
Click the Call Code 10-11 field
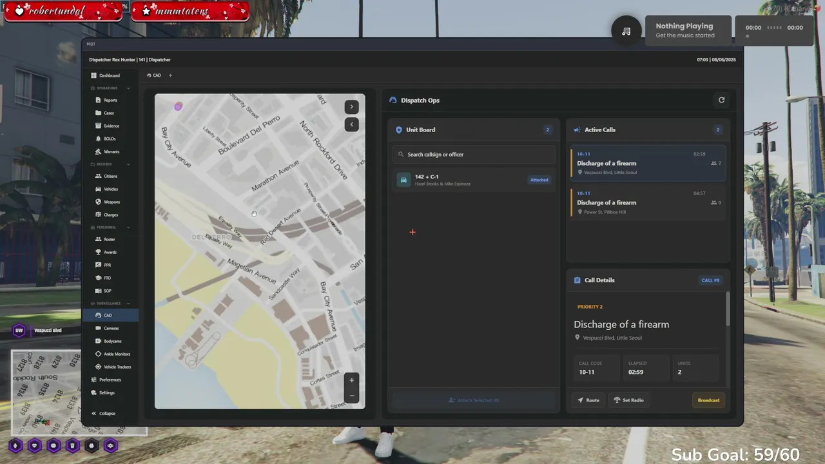pyautogui.click(x=596, y=368)
